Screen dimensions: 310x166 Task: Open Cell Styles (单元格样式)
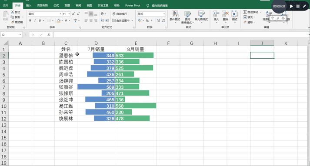[201, 17]
